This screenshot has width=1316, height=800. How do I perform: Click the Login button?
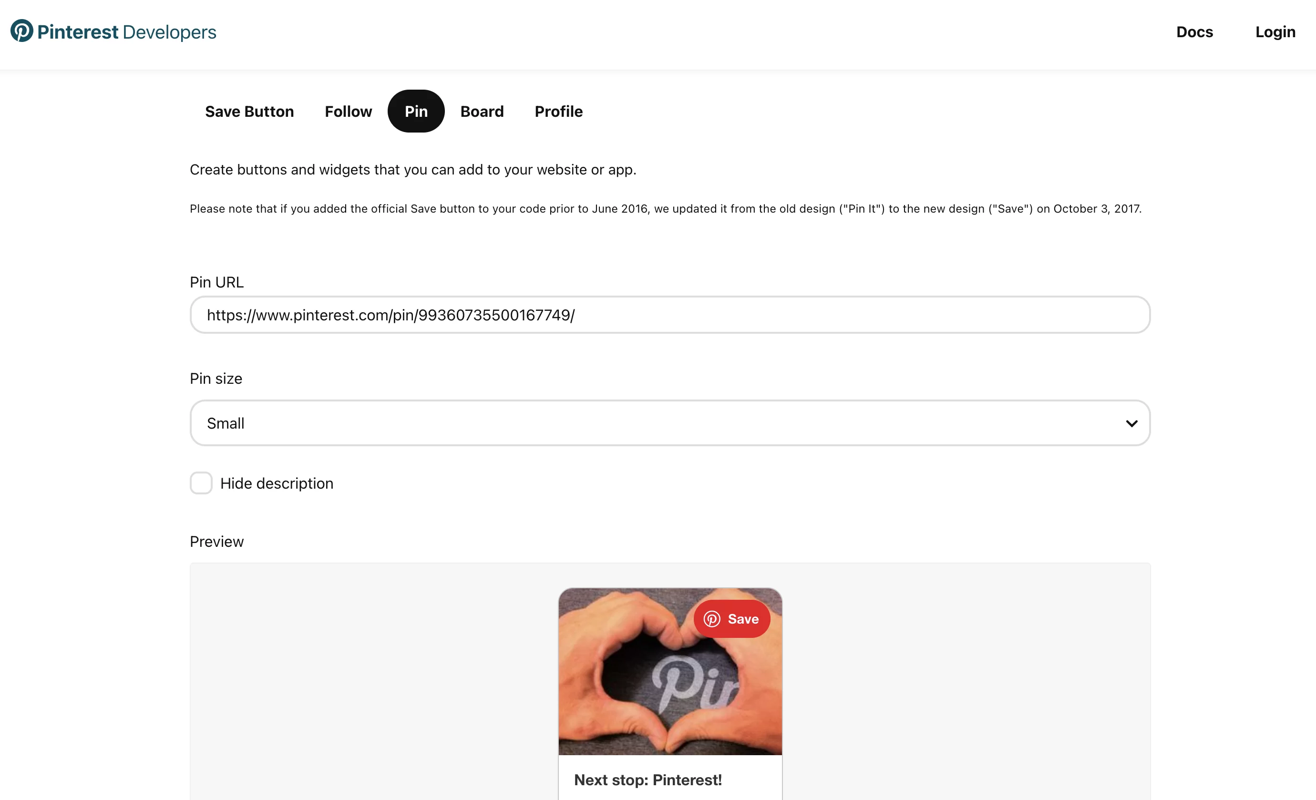[x=1275, y=31]
